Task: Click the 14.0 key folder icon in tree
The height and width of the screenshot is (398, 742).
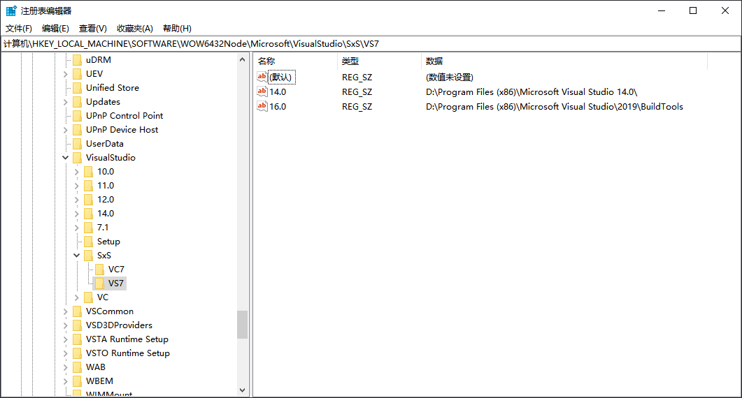Action: point(89,213)
